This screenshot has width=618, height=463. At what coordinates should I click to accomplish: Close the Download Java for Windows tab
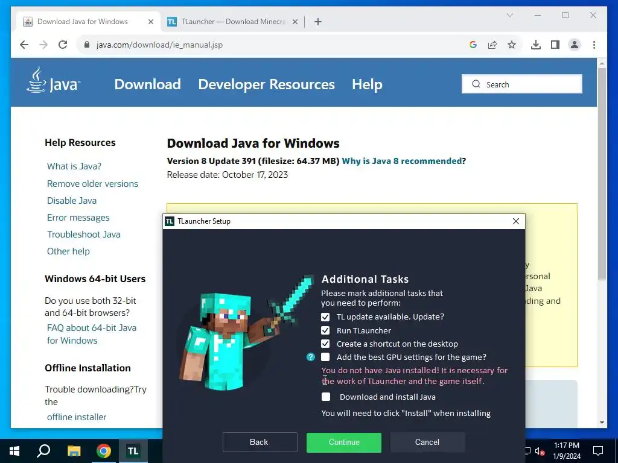[x=150, y=22]
